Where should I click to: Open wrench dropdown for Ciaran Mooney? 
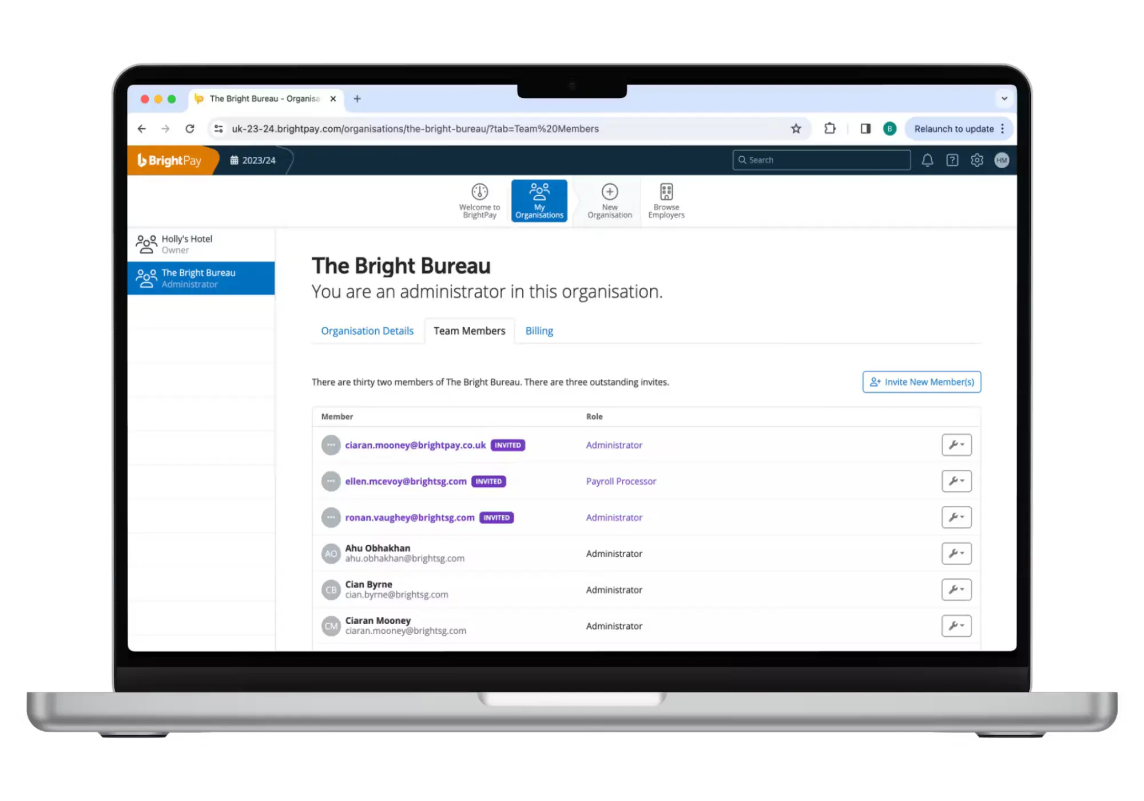(956, 625)
